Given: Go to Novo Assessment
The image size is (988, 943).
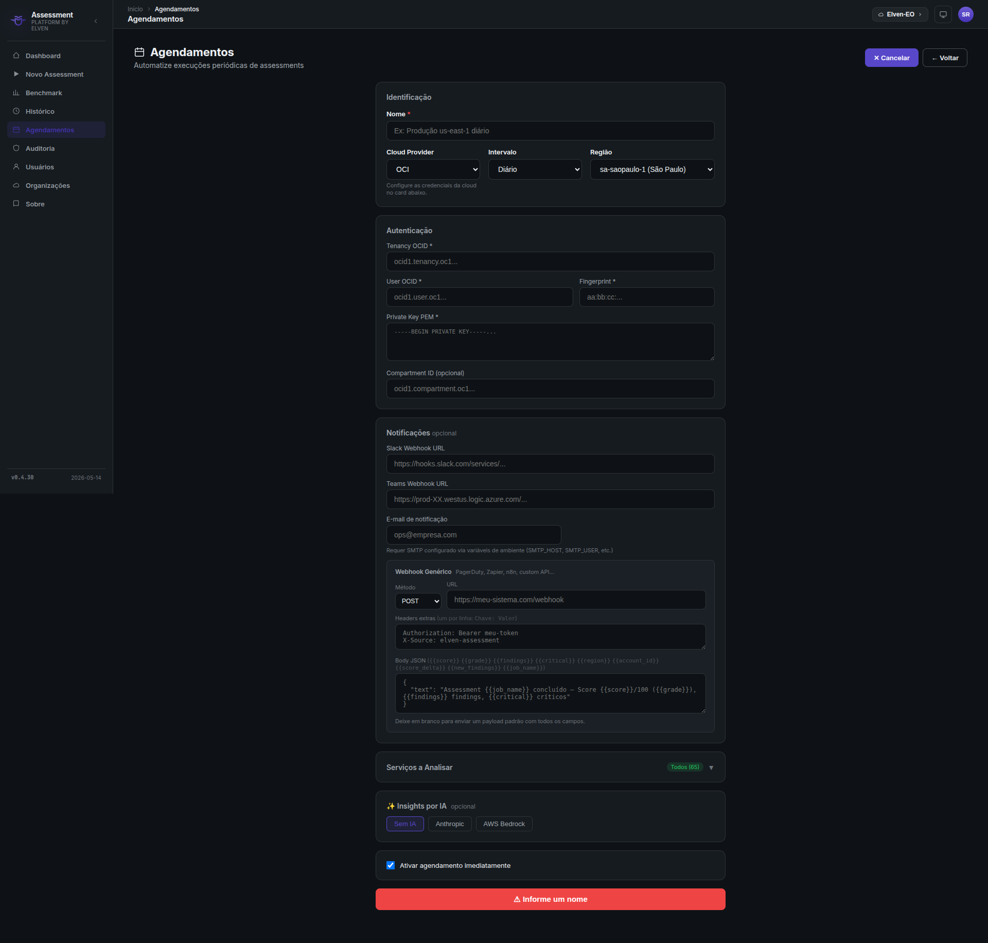Looking at the screenshot, I should click(56, 74).
